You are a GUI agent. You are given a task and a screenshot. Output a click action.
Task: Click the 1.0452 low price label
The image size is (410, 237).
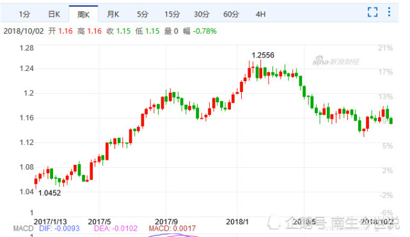click(49, 193)
